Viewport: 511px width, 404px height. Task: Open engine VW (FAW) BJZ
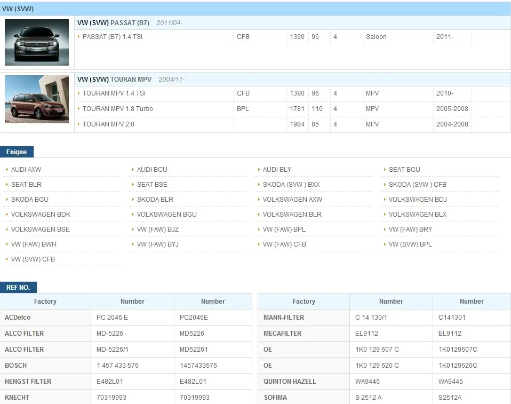(158, 229)
